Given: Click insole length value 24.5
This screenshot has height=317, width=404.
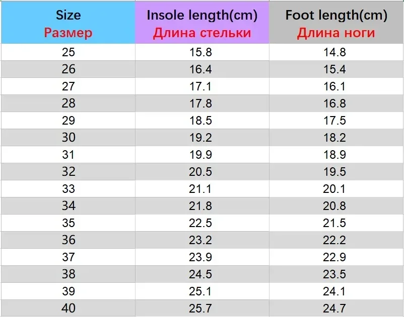Looking at the screenshot, I should coord(202,274).
